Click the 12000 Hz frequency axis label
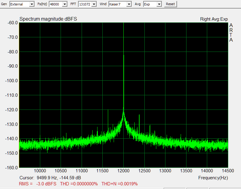This screenshot has width=241, height=189. tap(123, 170)
